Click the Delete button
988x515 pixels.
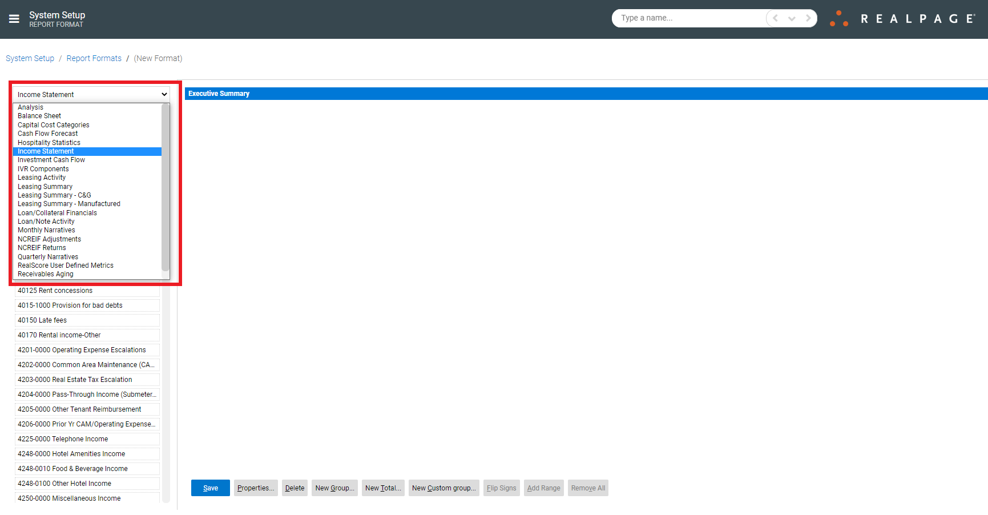[x=295, y=488]
